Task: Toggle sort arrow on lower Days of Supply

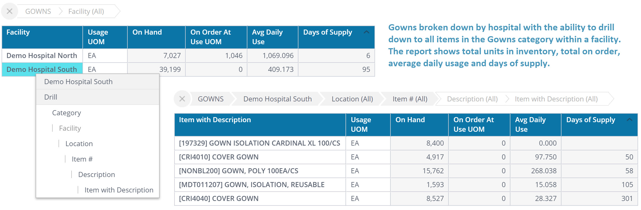Action: [629, 120]
